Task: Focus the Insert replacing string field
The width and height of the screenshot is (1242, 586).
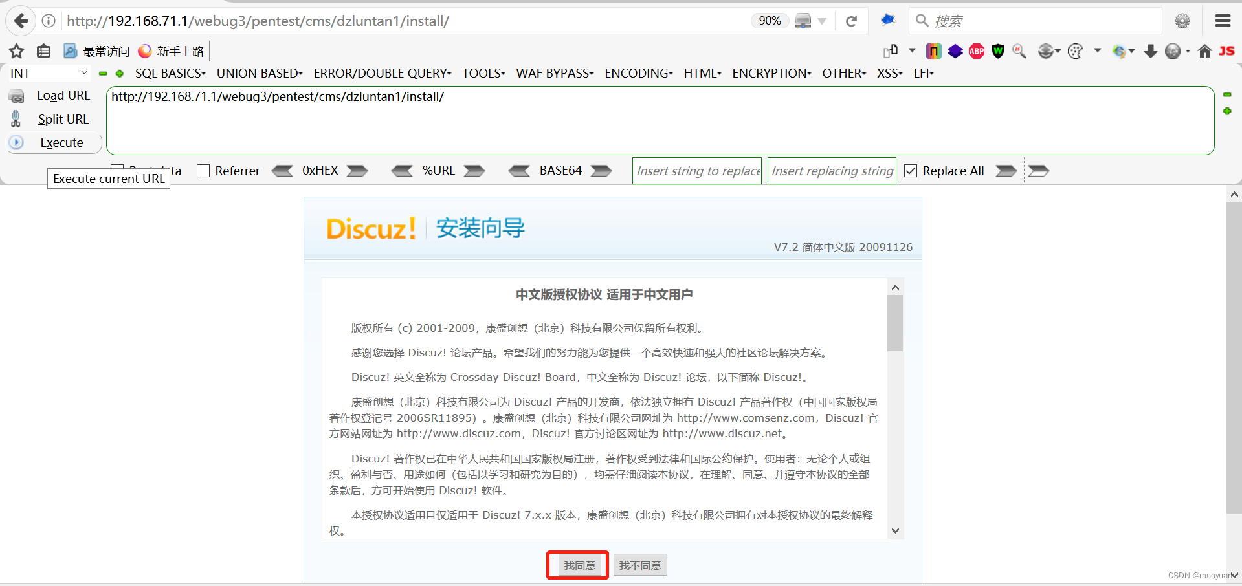Action: pyautogui.click(x=832, y=171)
